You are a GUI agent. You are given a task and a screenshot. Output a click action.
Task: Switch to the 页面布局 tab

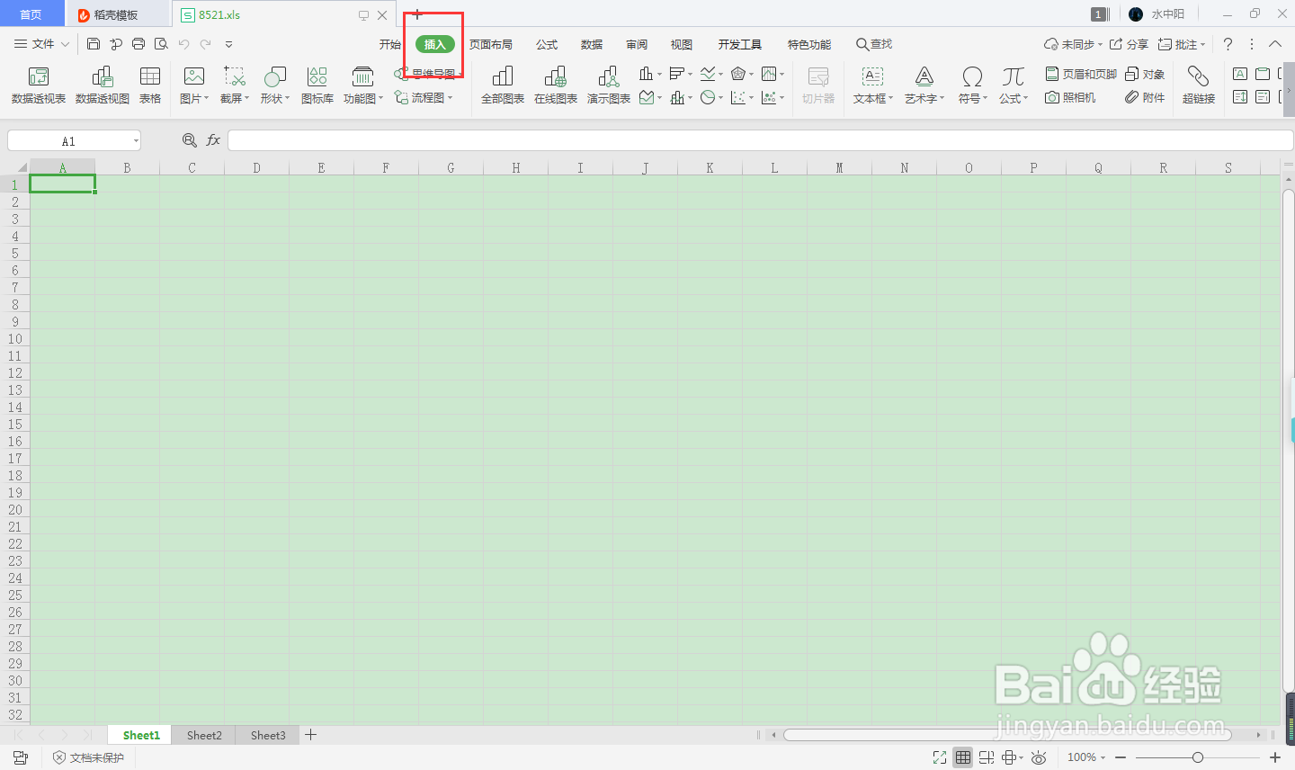tap(491, 44)
